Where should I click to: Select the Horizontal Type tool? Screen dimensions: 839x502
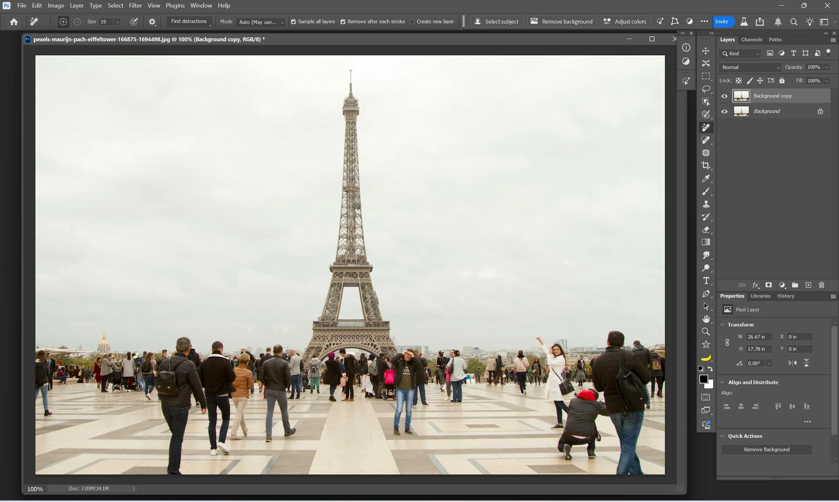(706, 281)
